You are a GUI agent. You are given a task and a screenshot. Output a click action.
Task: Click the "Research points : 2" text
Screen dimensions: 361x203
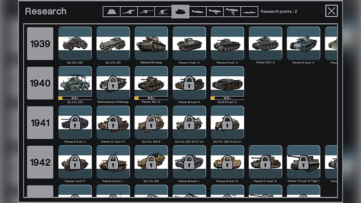tap(279, 12)
